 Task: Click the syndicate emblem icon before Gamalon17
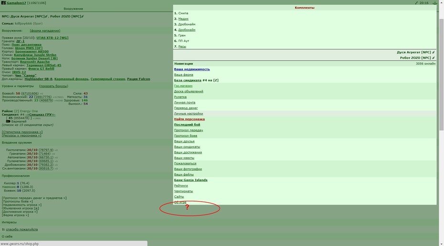[4, 3]
